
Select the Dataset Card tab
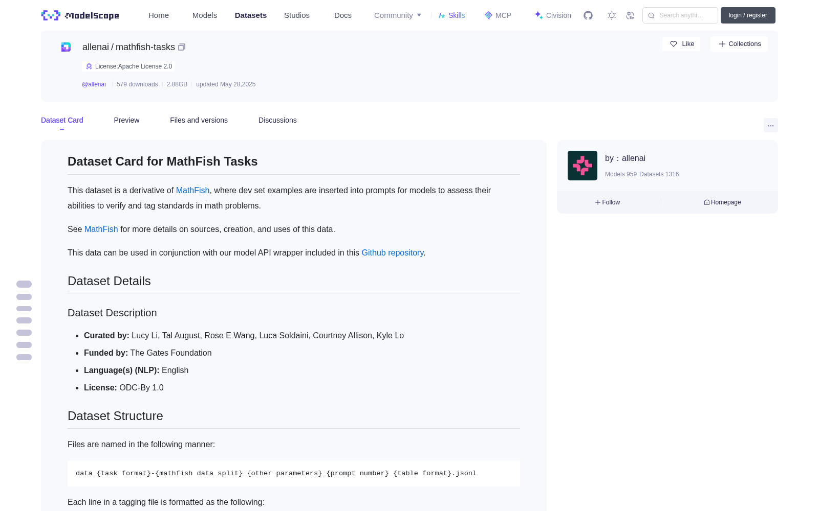62,120
